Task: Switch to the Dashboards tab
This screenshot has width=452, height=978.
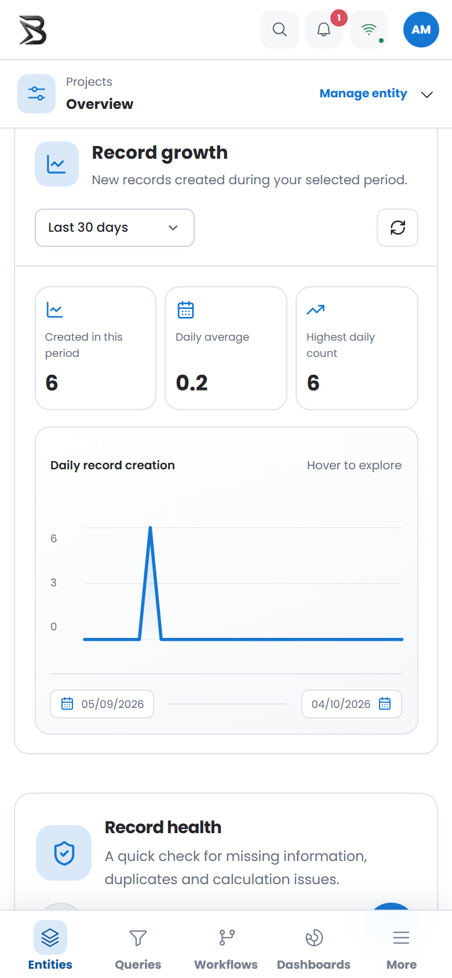Action: pyautogui.click(x=314, y=946)
